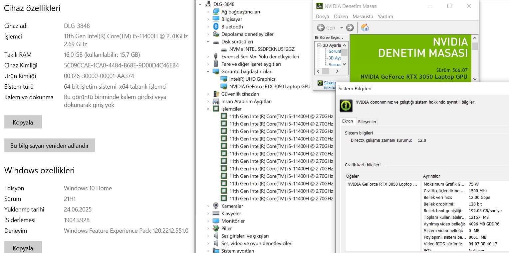Collapse the İşlemciler node
Viewport: 509px width, 253px height.
[208, 109]
